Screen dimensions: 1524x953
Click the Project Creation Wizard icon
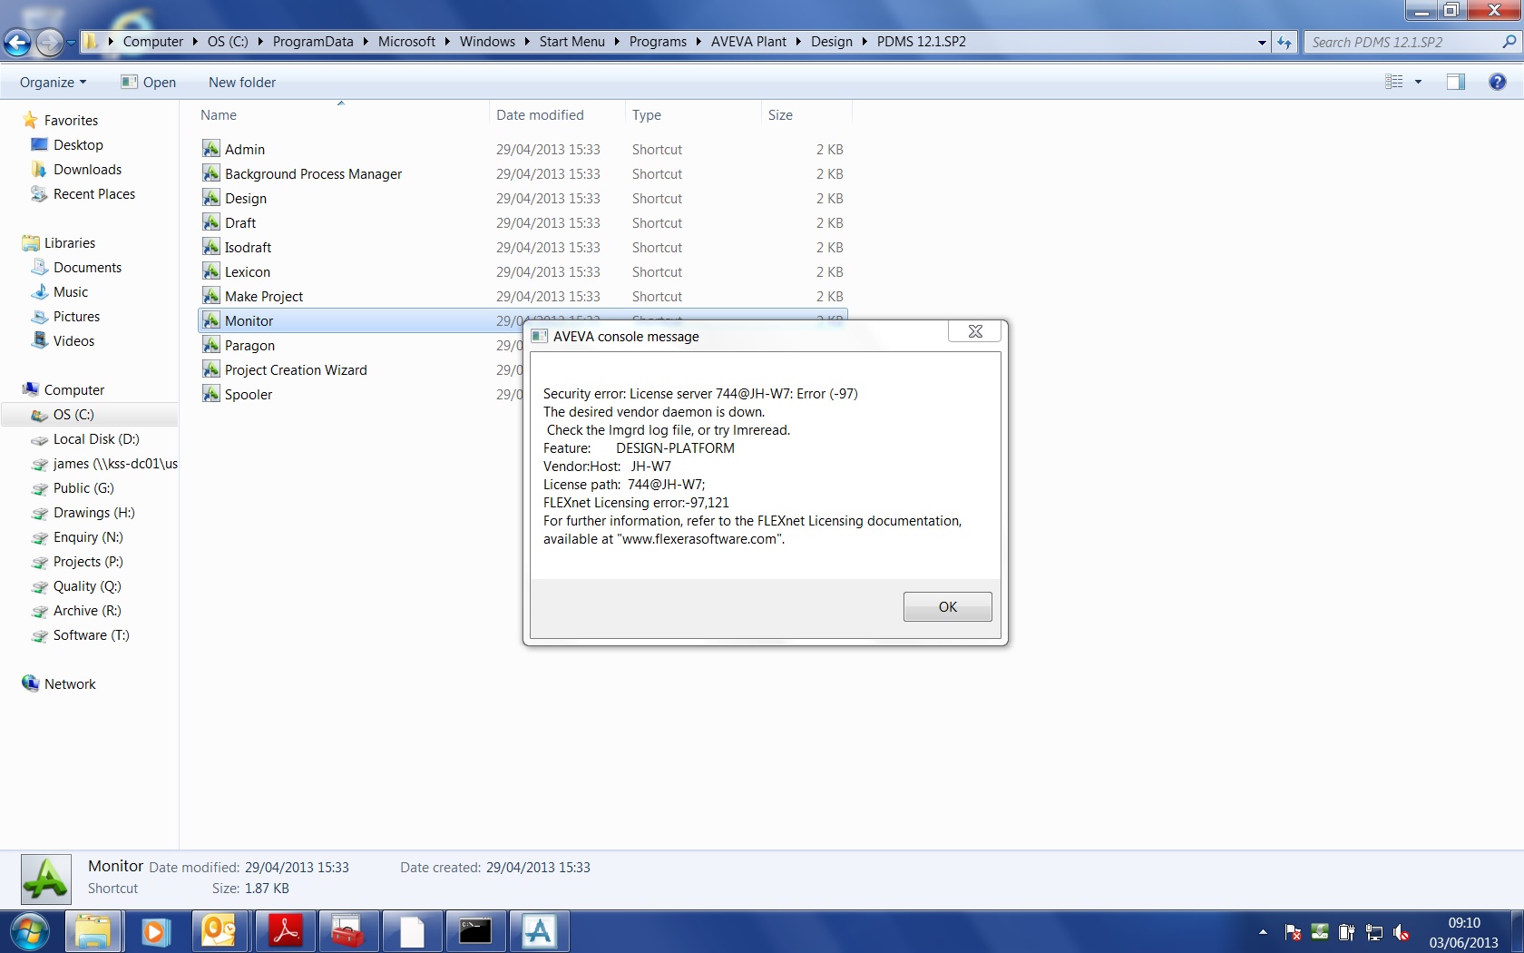coord(211,369)
